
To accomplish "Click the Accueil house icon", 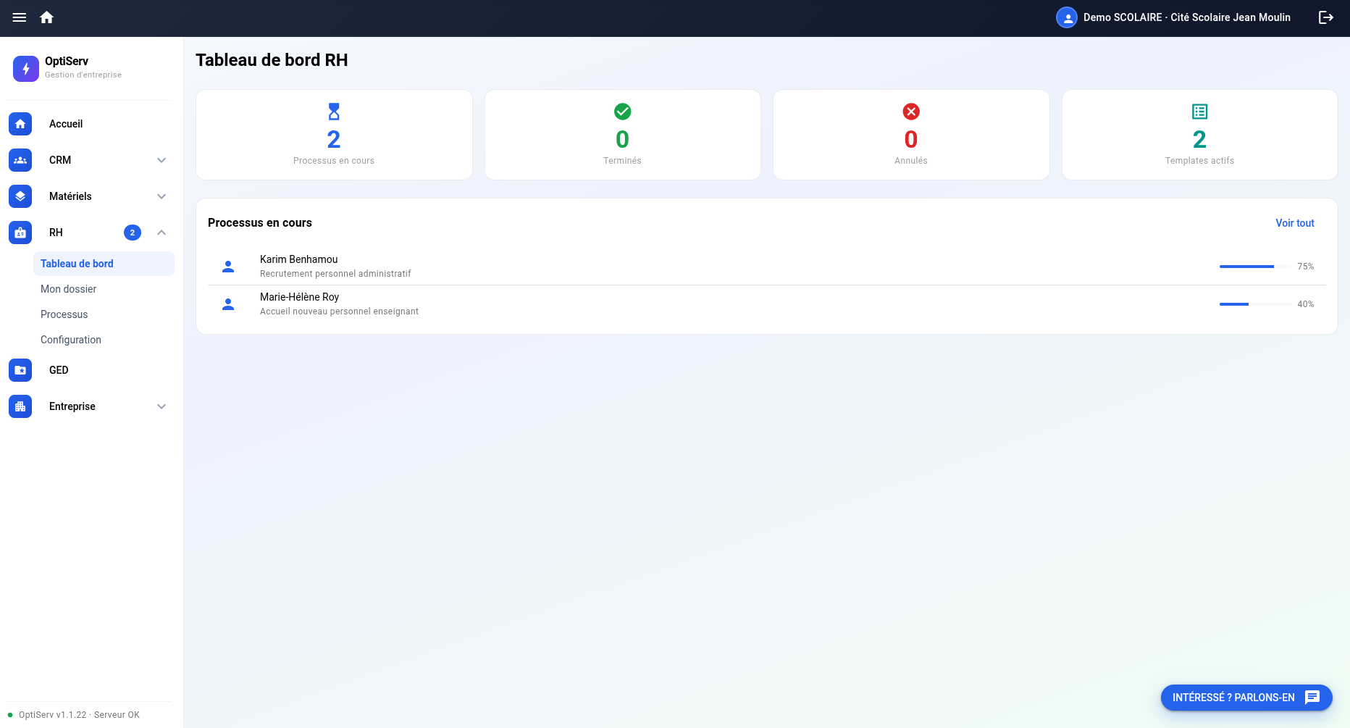I will click(20, 124).
